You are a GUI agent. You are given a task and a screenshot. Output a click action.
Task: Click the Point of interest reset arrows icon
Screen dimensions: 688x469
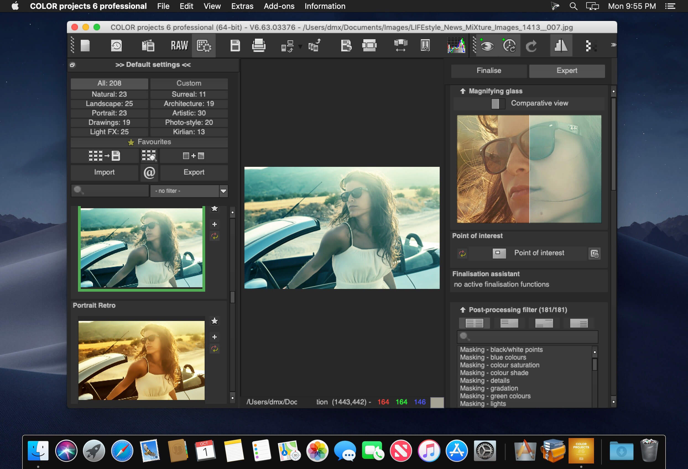point(462,254)
